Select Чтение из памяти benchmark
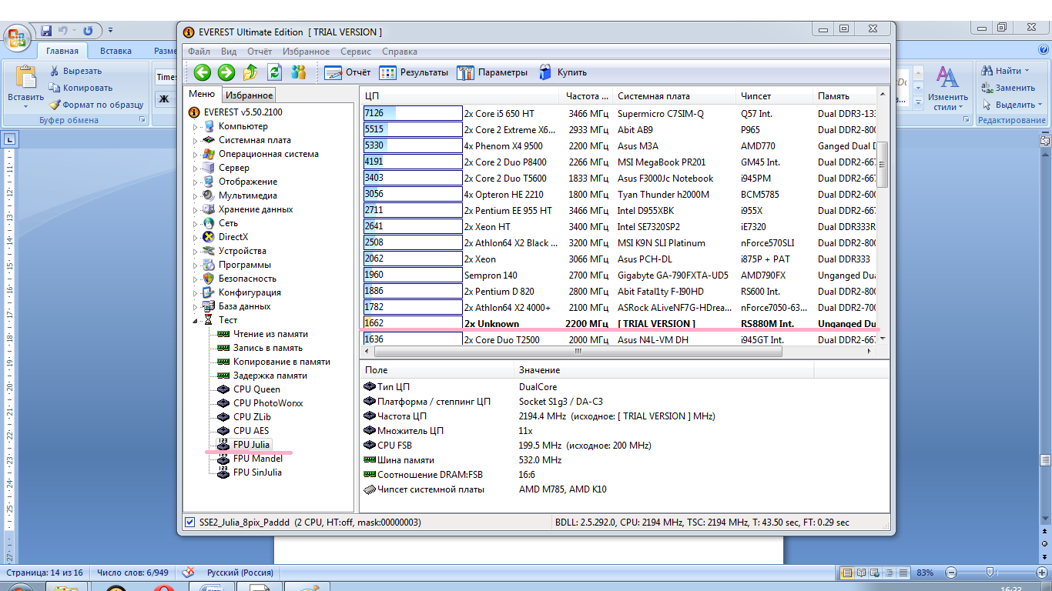 (270, 334)
